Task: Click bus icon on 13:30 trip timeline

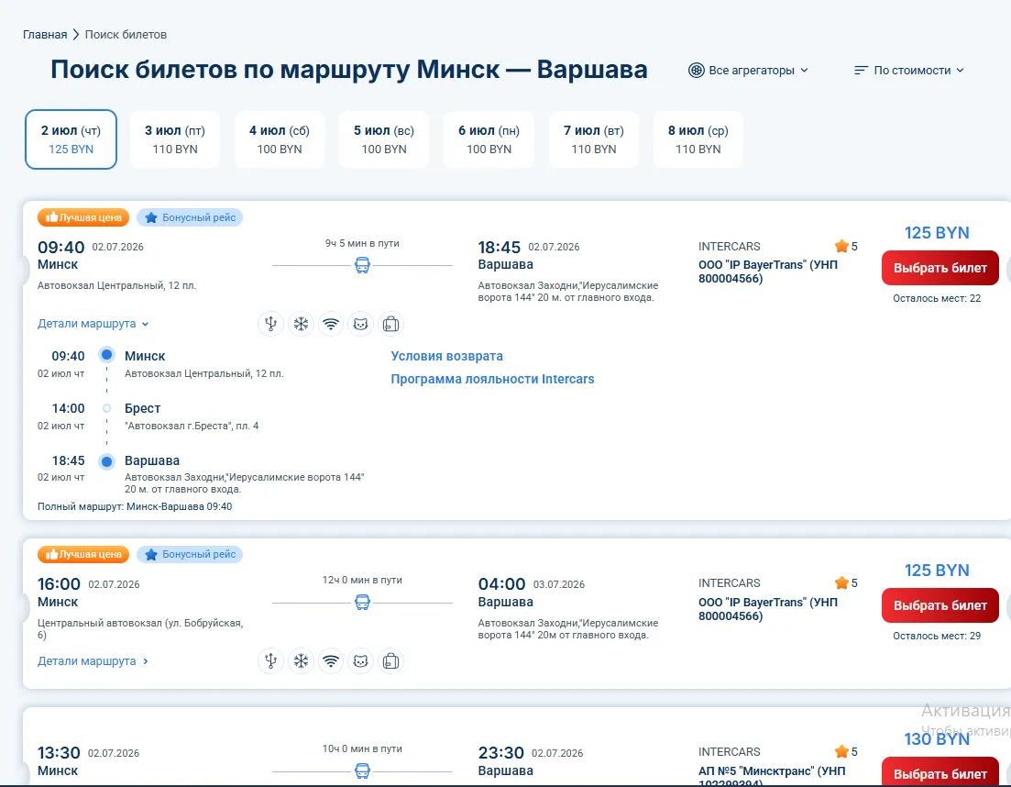Action: [362, 770]
